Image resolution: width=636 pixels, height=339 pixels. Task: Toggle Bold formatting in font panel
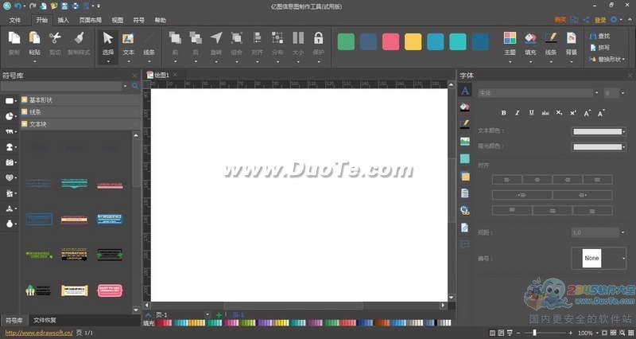tap(503, 113)
